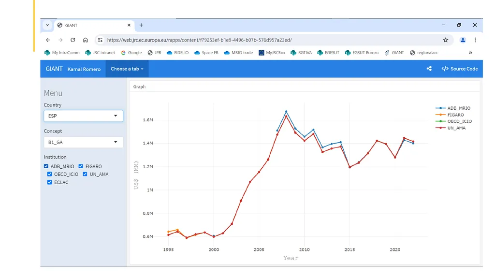The width and height of the screenshot is (495, 278).
Task: Open Source Code link
Action: [460, 69]
